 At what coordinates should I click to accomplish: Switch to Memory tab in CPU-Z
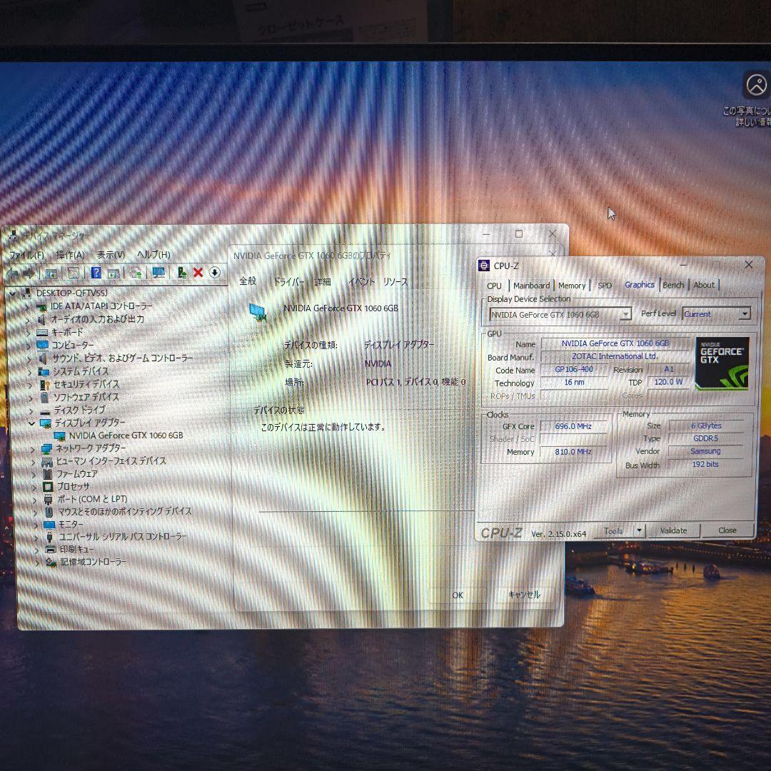coord(572,285)
